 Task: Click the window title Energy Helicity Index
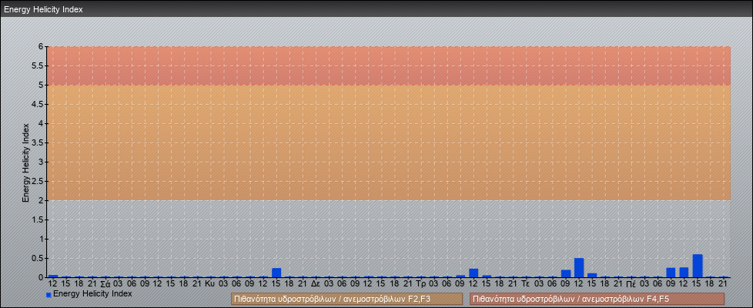pyautogui.click(x=43, y=9)
